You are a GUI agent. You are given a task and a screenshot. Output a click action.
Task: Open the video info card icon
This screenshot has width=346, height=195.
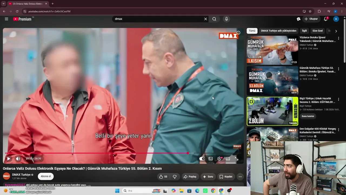[x=238, y=33]
